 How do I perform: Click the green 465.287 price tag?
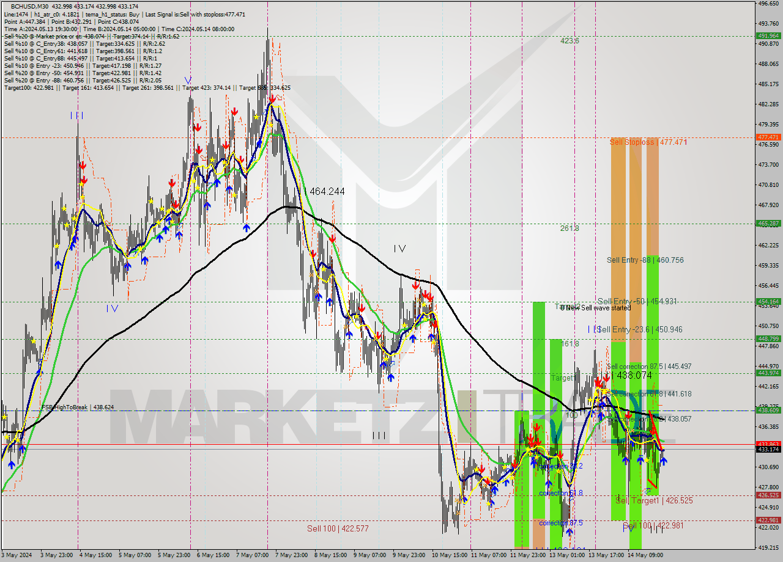(768, 224)
